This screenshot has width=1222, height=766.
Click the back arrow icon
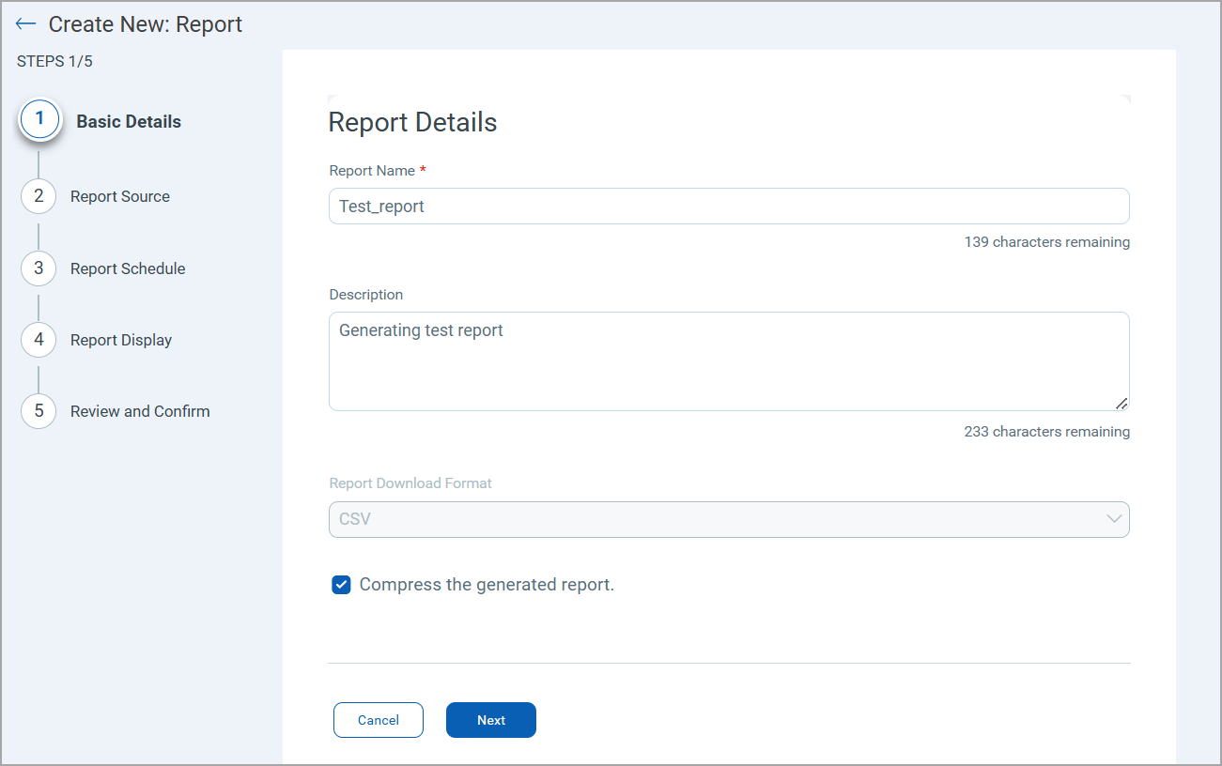pos(25,24)
